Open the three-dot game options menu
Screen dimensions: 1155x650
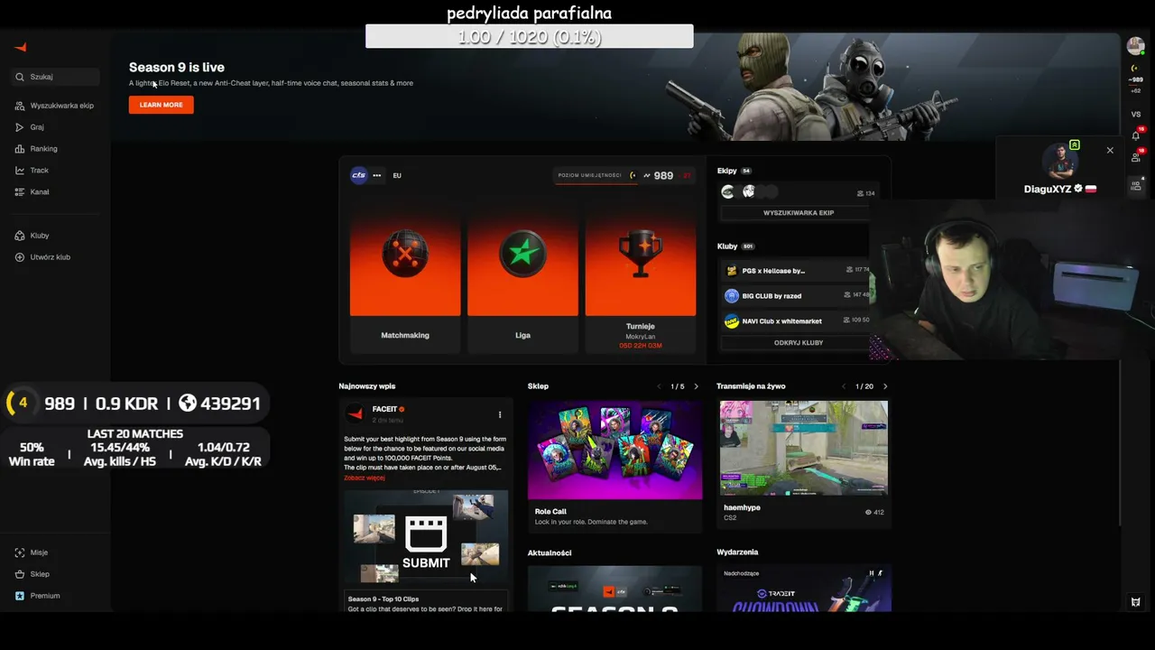click(377, 175)
